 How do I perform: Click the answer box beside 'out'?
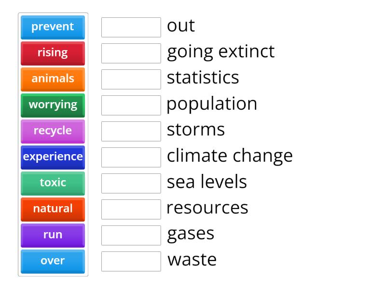tap(131, 27)
